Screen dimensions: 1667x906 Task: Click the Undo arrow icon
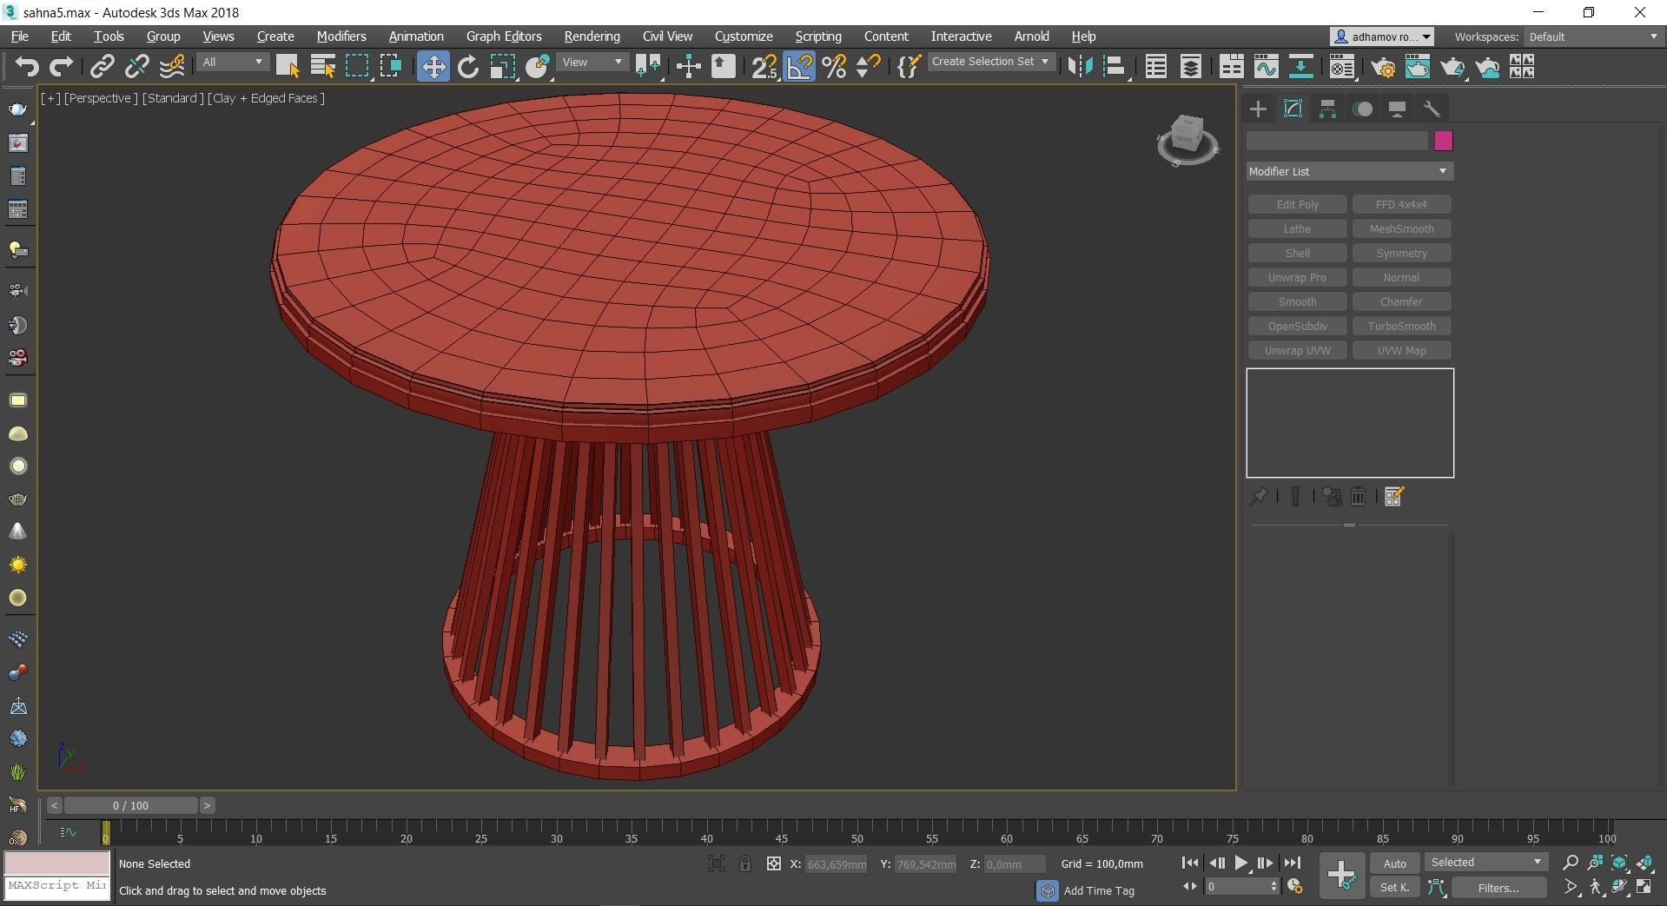pyautogui.click(x=27, y=66)
